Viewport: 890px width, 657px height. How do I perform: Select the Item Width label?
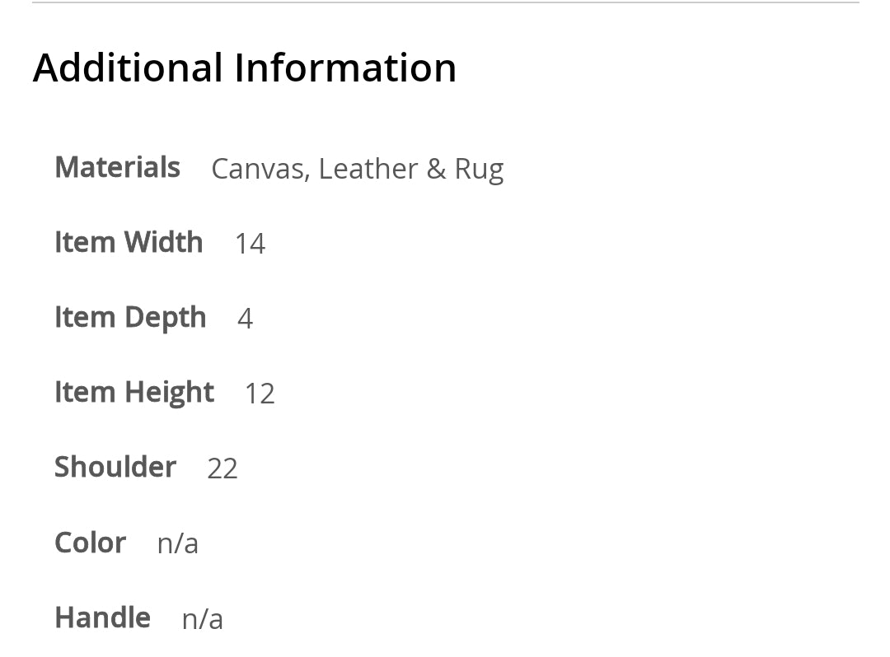pos(129,242)
